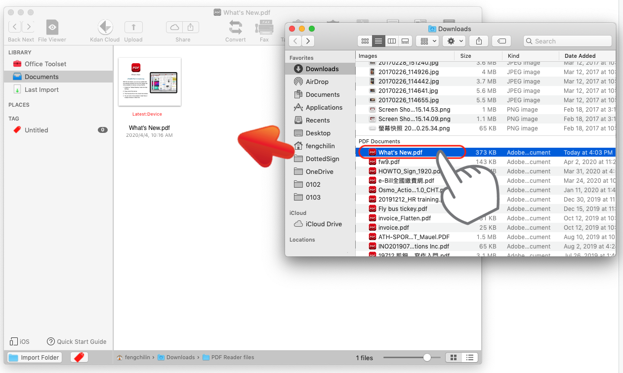
Task: Select Office Toolset in Library
Action: (45, 64)
